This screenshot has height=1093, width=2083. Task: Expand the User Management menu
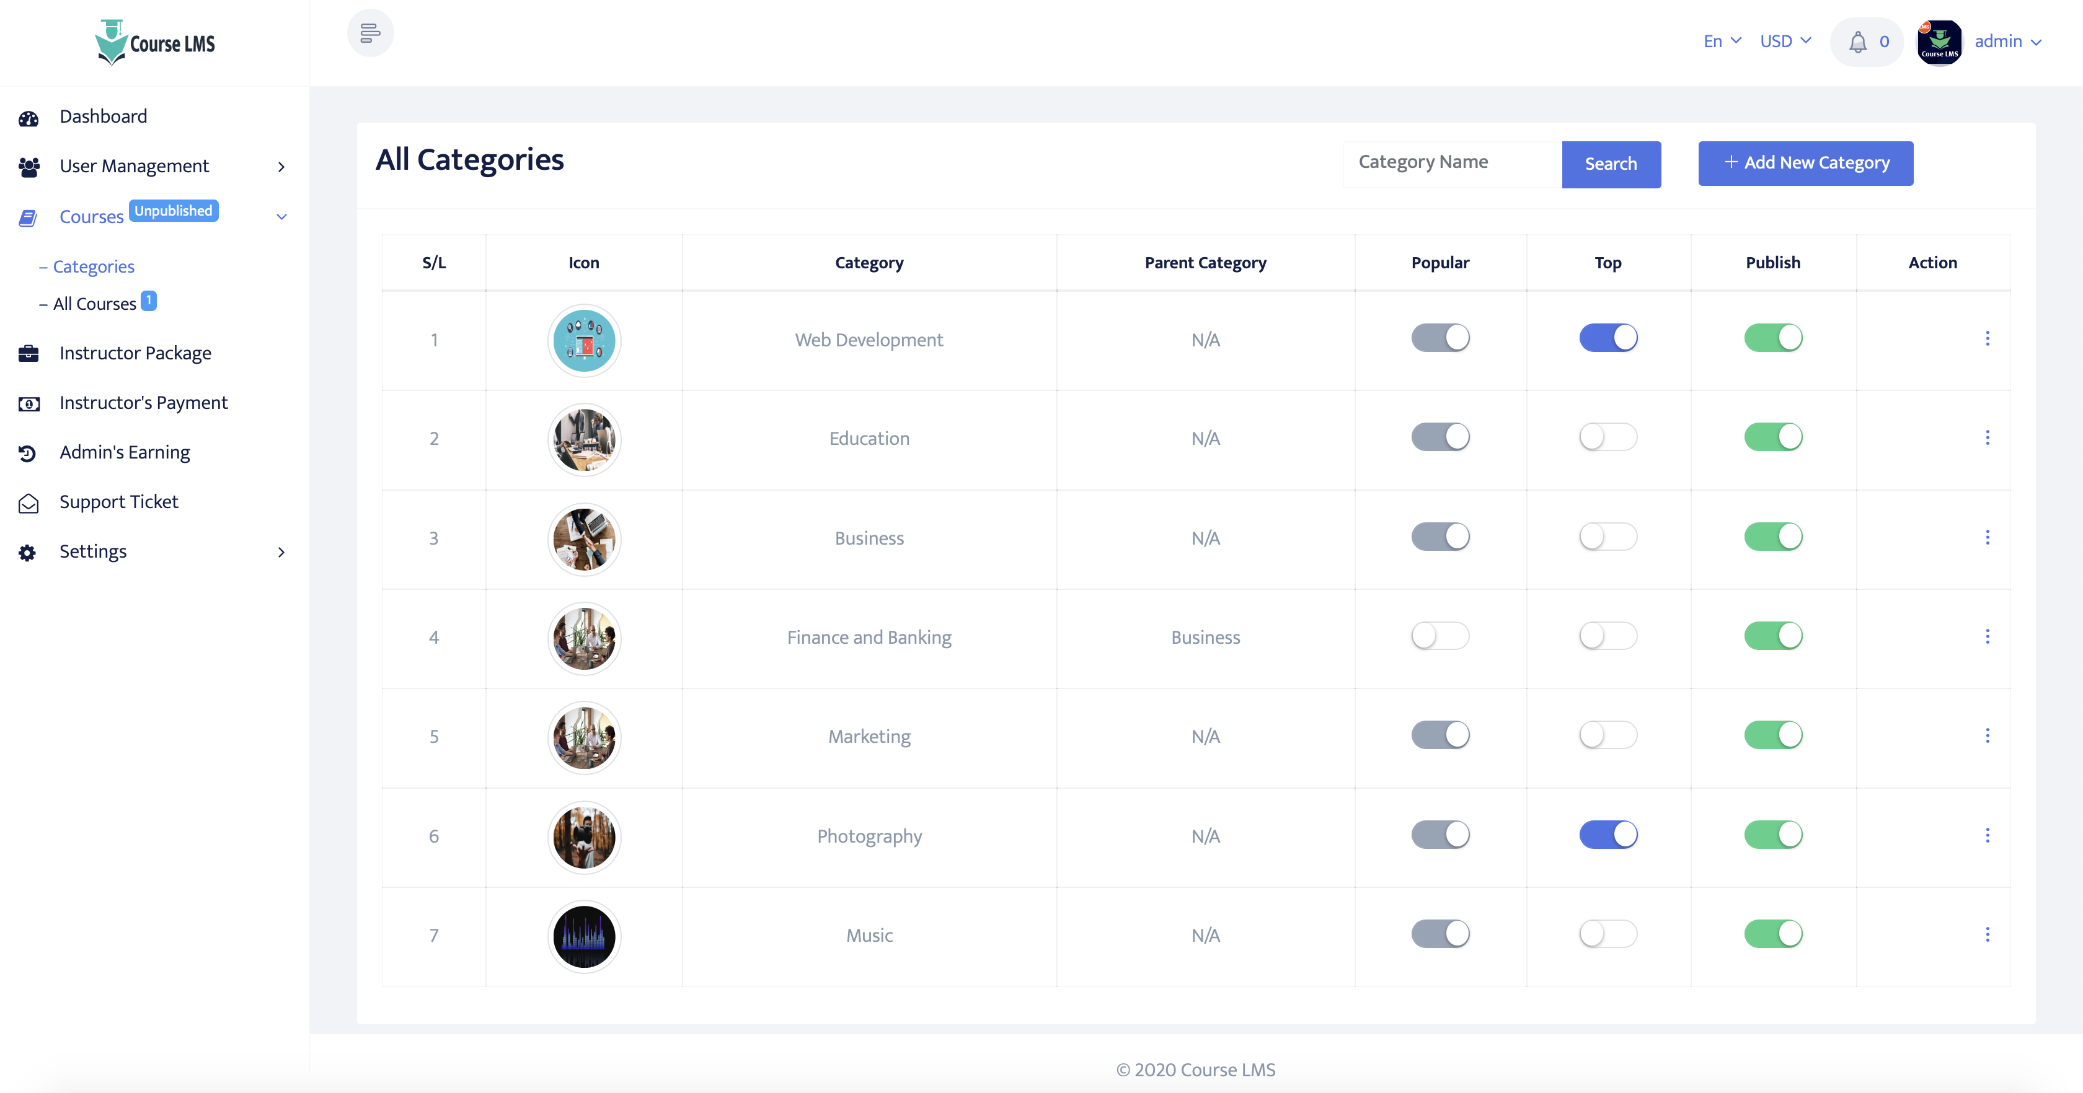(x=135, y=167)
